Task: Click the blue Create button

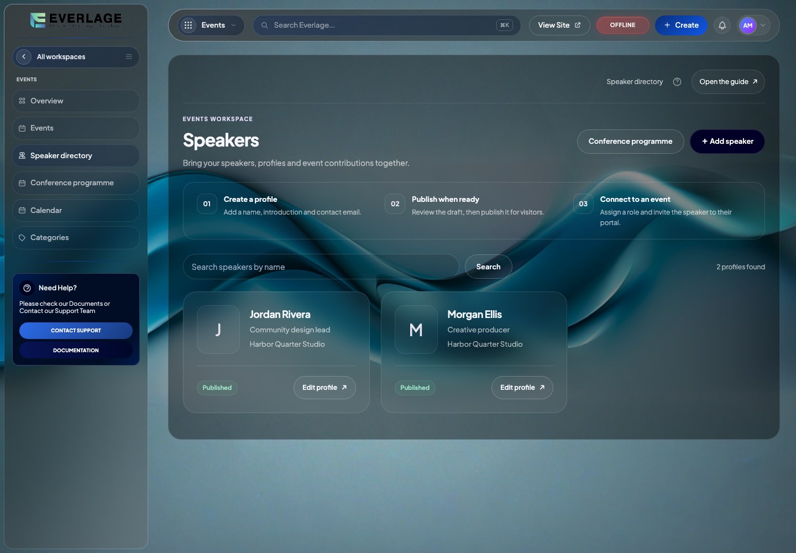Action: click(x=681, y=25)
